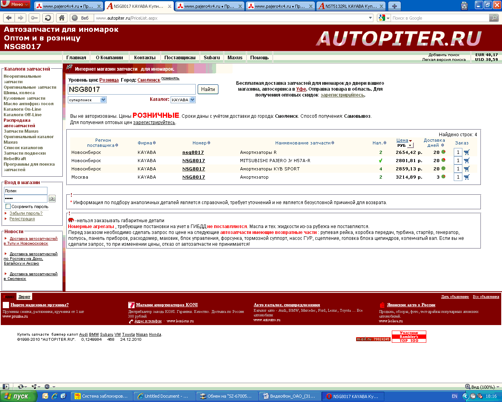Open the Untitled Document taskbar window
The width and height of the screenshot is (502, 402).
pos(164,396)
